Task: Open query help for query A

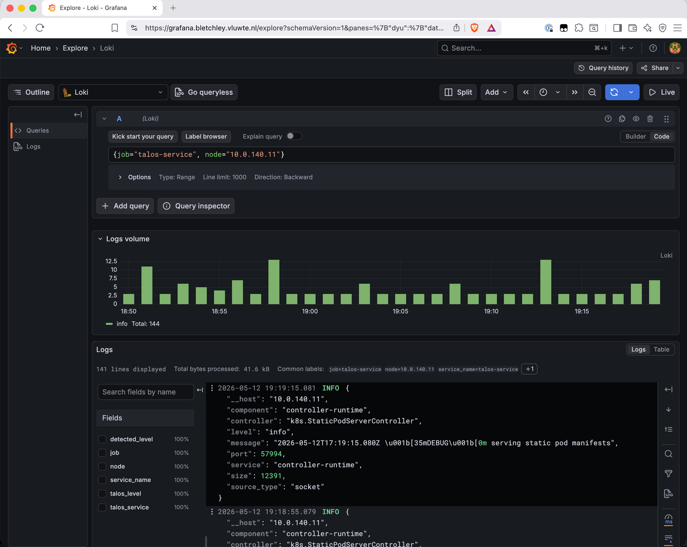Action: click(x=608, y=119)
